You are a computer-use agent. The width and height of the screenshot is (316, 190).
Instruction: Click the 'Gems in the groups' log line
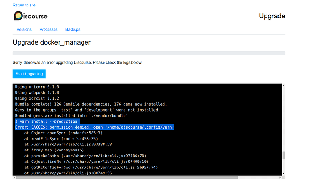[87, 110]
